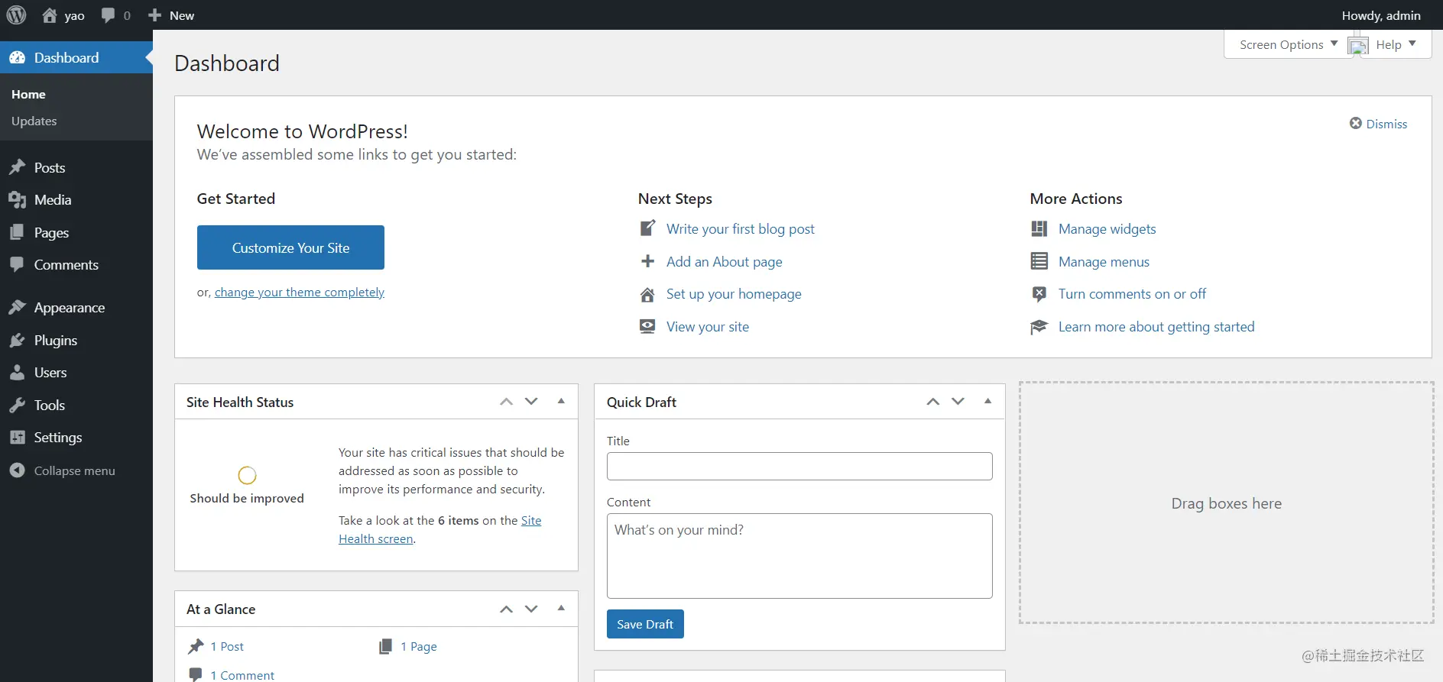Screen dimensions: 1443x682
Task: Open the Screen Options dropdown
Action: click(x=1288, y=44)
